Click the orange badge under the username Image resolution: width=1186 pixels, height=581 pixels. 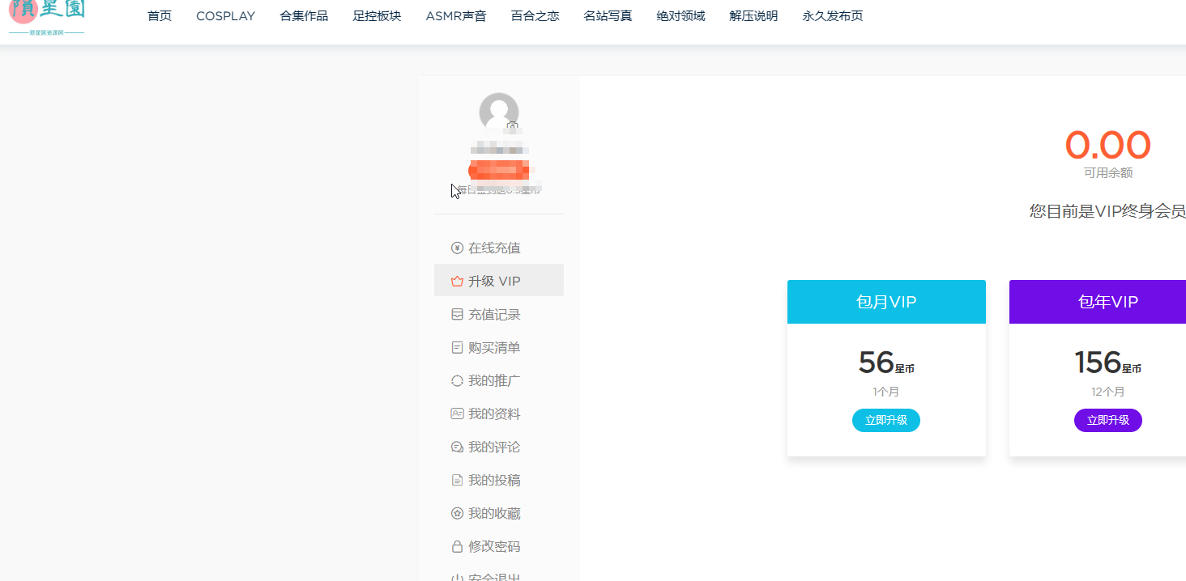(499, 170)
